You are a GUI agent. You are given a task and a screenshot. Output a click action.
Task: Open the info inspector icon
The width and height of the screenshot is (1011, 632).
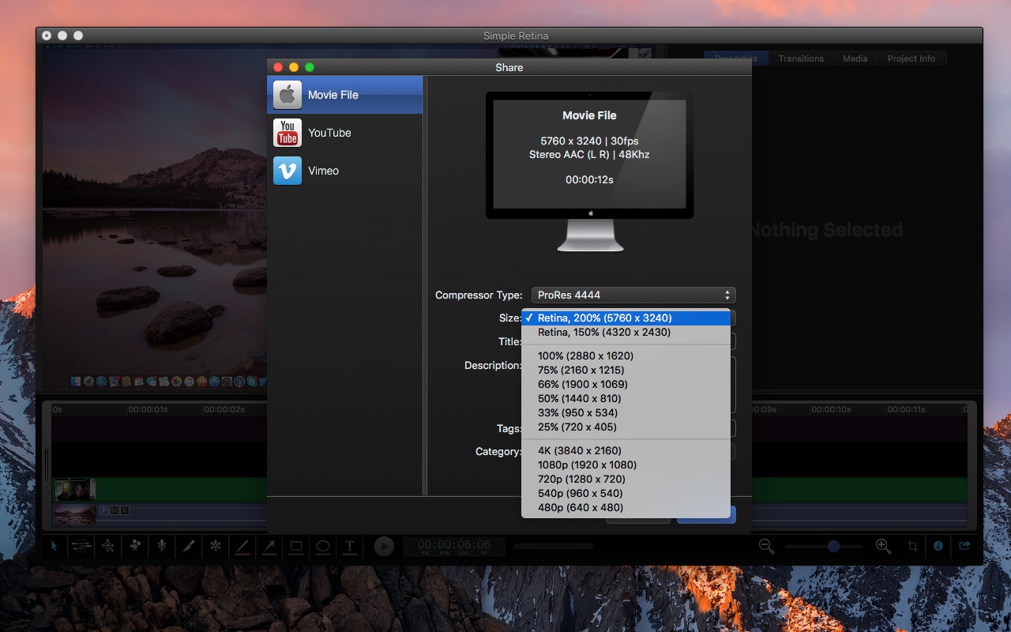pyautogui.click(x=938, y=546)
